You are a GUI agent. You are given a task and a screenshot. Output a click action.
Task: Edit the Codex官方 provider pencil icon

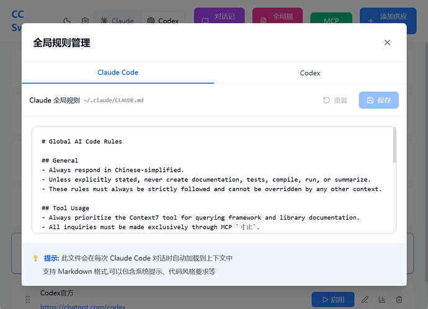point(365,300)
